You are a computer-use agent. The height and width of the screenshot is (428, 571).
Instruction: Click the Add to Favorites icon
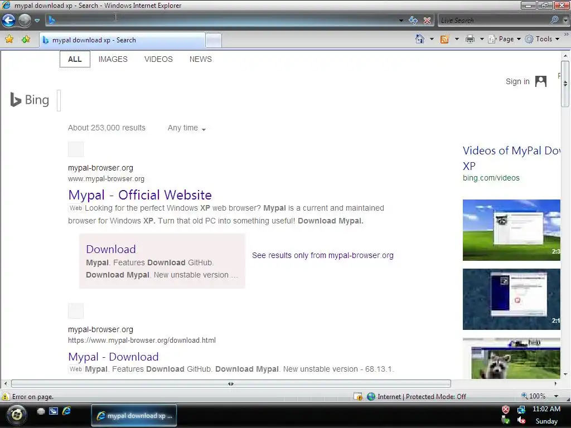(x=26, y=40)
